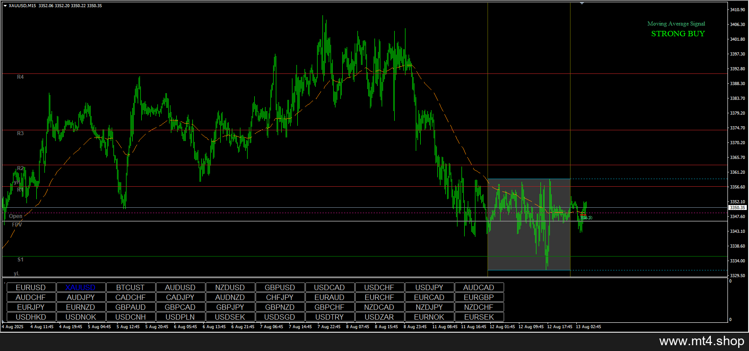Choose NZDUSD from symbol panel
The image size is (749, 351).
230,287
